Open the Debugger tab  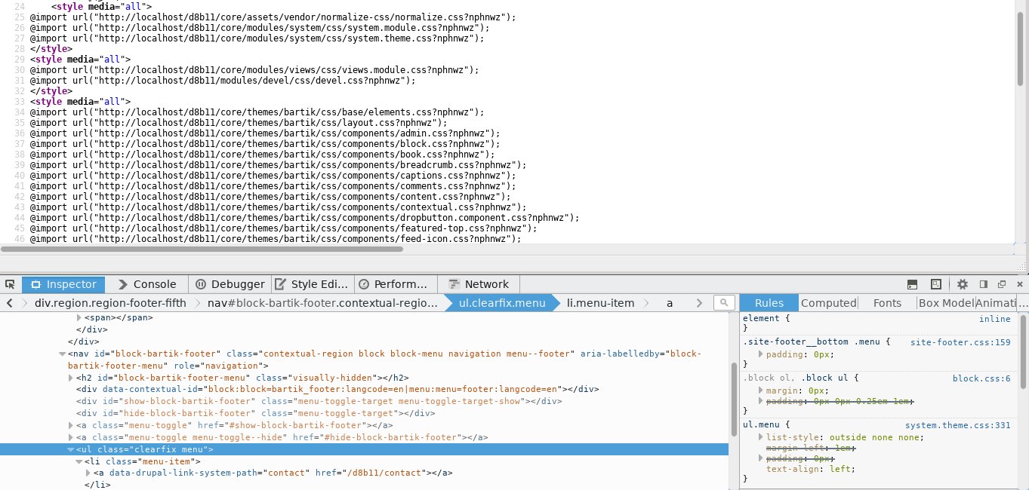click(230, 284)
